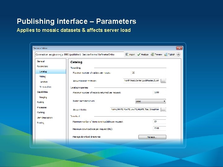223x167 pixels.
Task: Run Analyze from the toolbar
Action: (143, 54)
